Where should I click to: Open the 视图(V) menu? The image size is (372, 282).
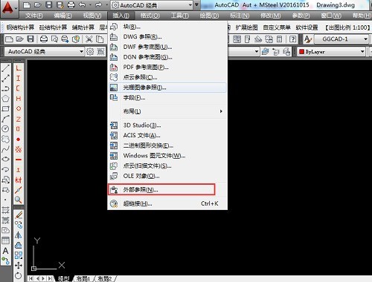[92, 16]
